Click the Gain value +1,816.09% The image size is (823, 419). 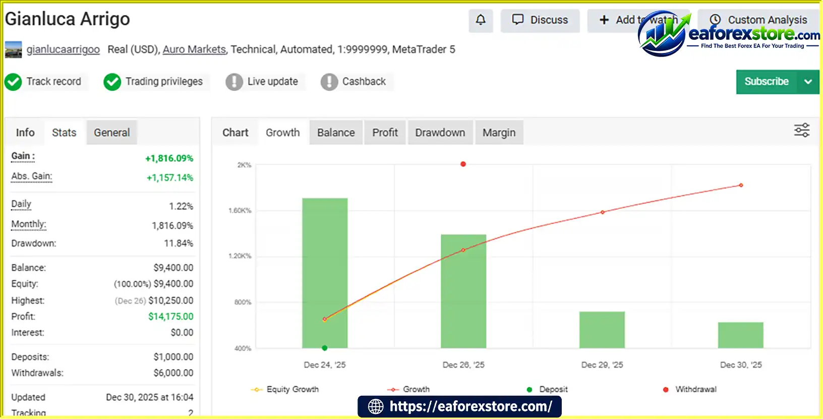[x=169, y=158]
